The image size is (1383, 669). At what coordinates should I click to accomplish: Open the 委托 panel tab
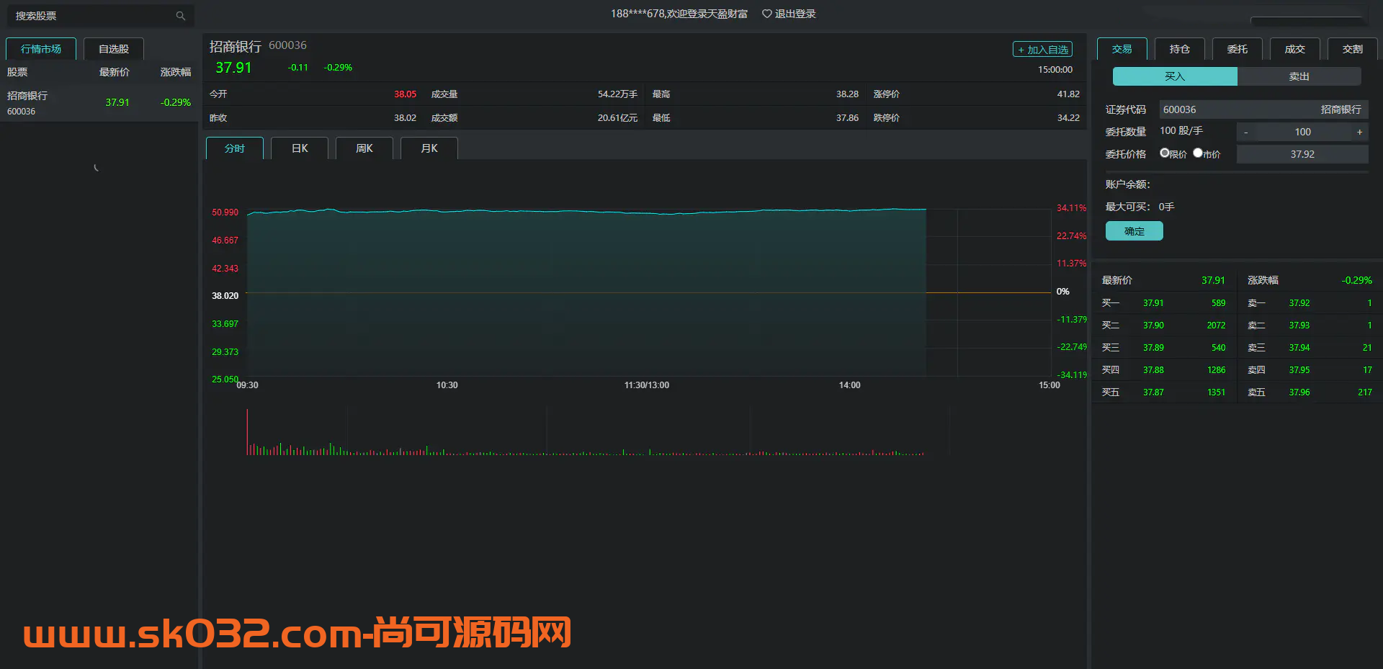(x=1237, y=49)
